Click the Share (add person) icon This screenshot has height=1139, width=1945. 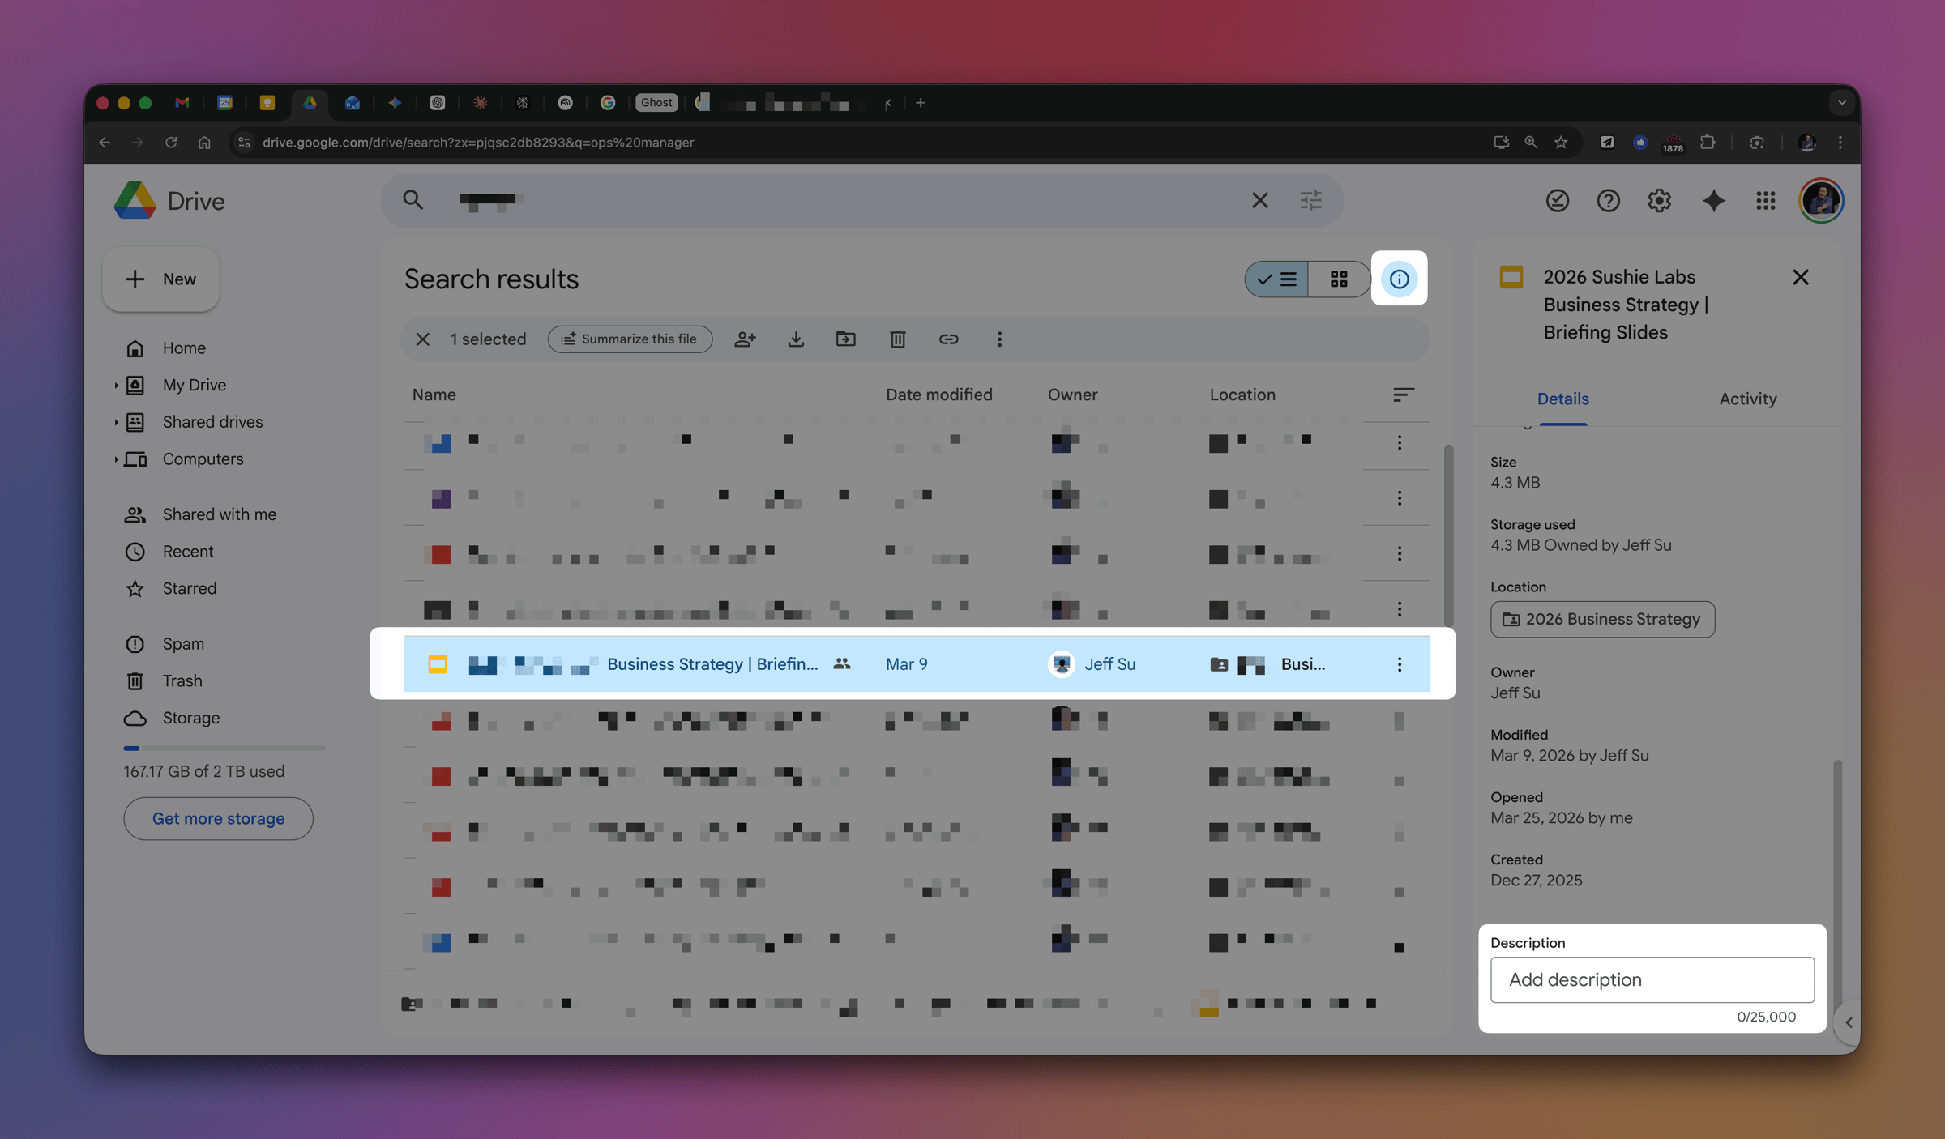(745, 339)
